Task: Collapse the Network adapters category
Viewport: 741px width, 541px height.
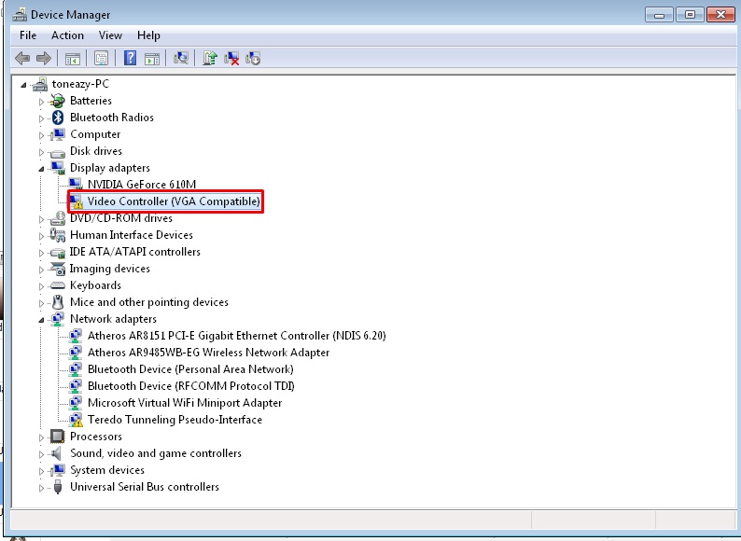Action: click(41, 320)
